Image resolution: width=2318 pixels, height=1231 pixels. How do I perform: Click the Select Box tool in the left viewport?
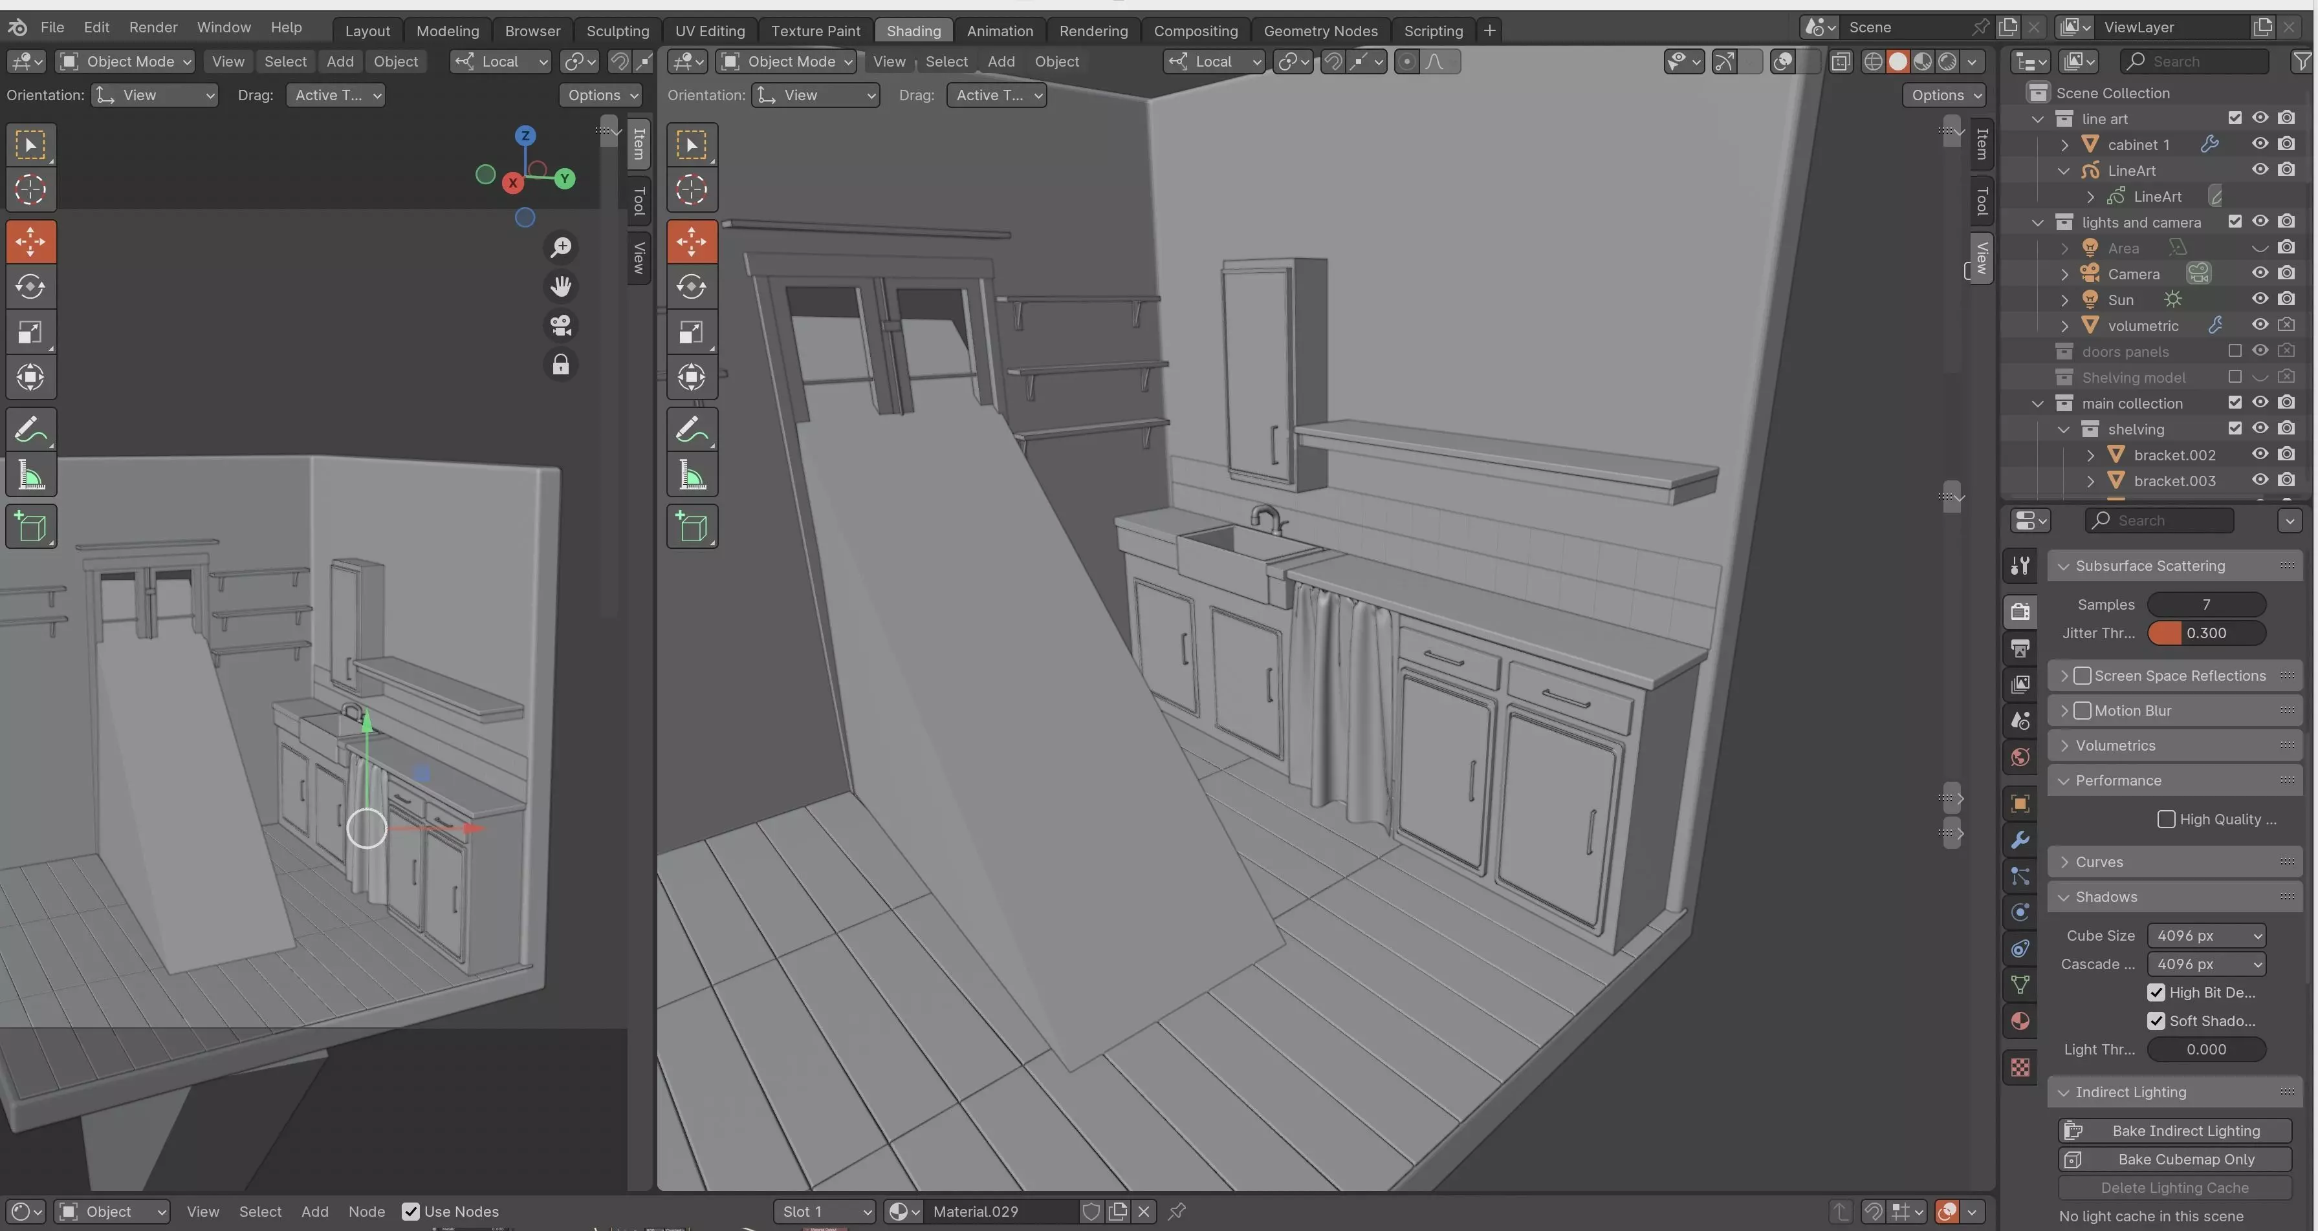click(30, 145)
